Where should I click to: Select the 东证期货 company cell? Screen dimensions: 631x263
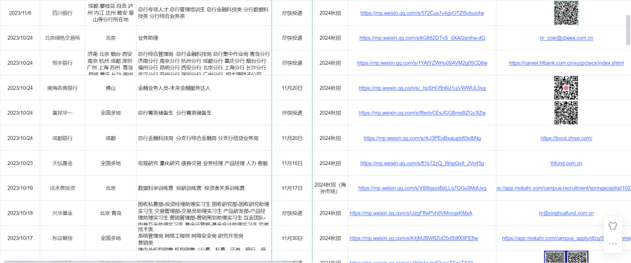63,238
